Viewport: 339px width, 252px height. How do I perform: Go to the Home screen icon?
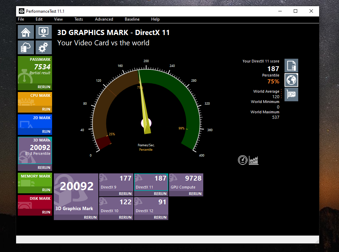pos(26,32)
